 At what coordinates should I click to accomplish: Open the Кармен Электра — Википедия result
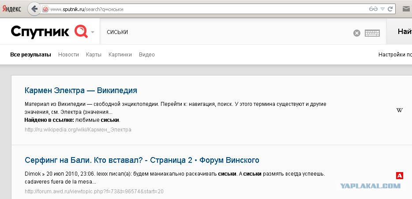81,91
